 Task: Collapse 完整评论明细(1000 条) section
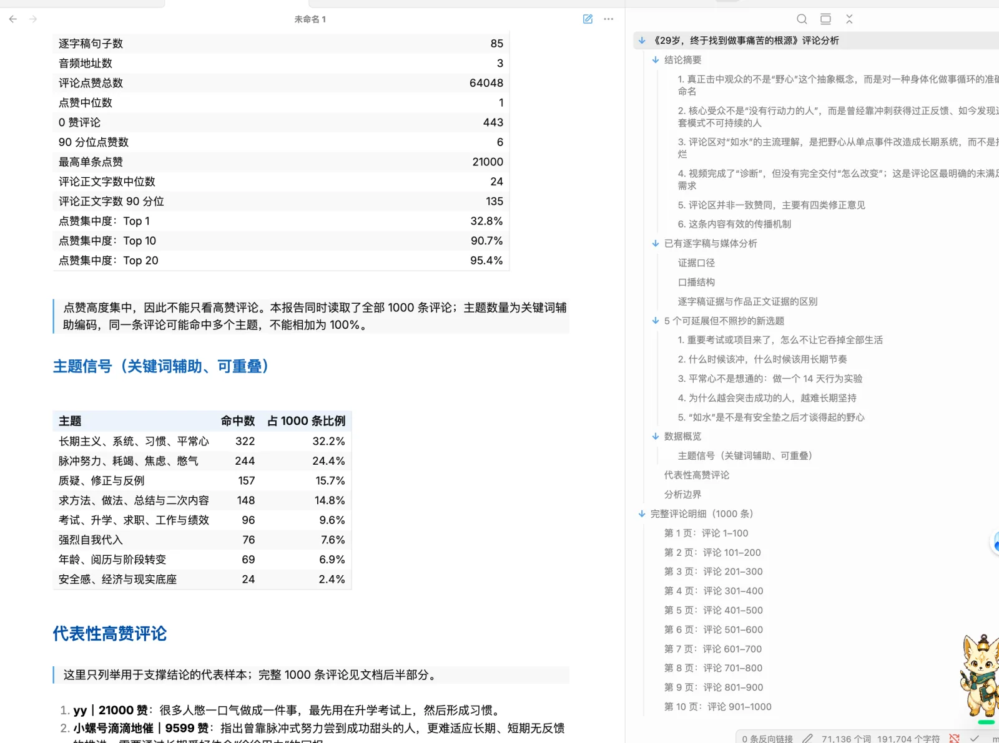point(642,513)
